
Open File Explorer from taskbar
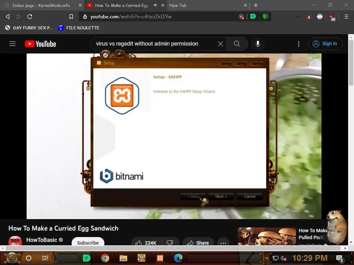123,258
